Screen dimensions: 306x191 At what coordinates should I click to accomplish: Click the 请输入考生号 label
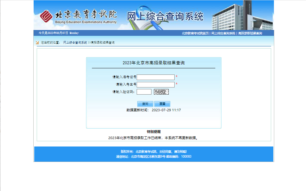tap(126, 84)
